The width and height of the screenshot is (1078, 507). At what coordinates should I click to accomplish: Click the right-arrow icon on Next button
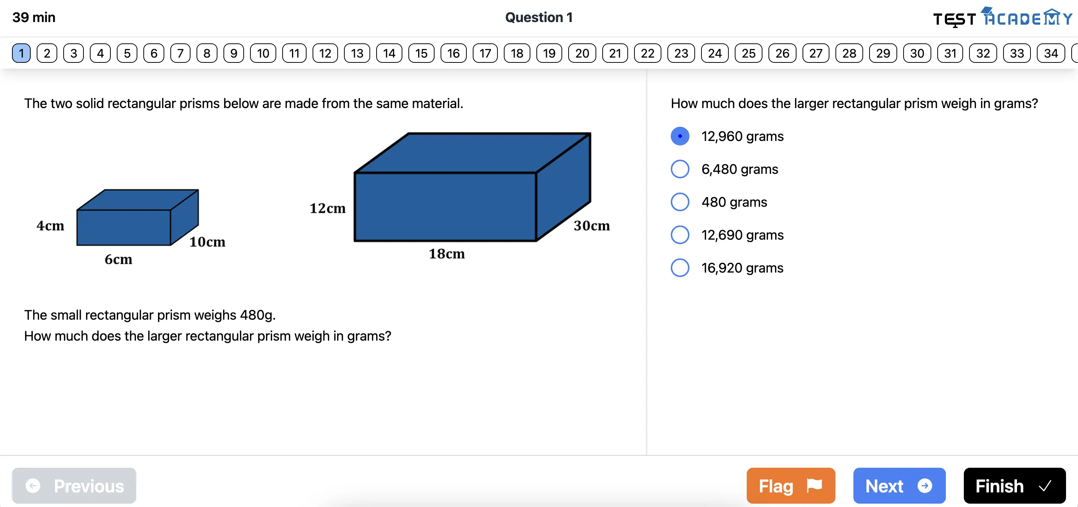(x=925, y=485)
